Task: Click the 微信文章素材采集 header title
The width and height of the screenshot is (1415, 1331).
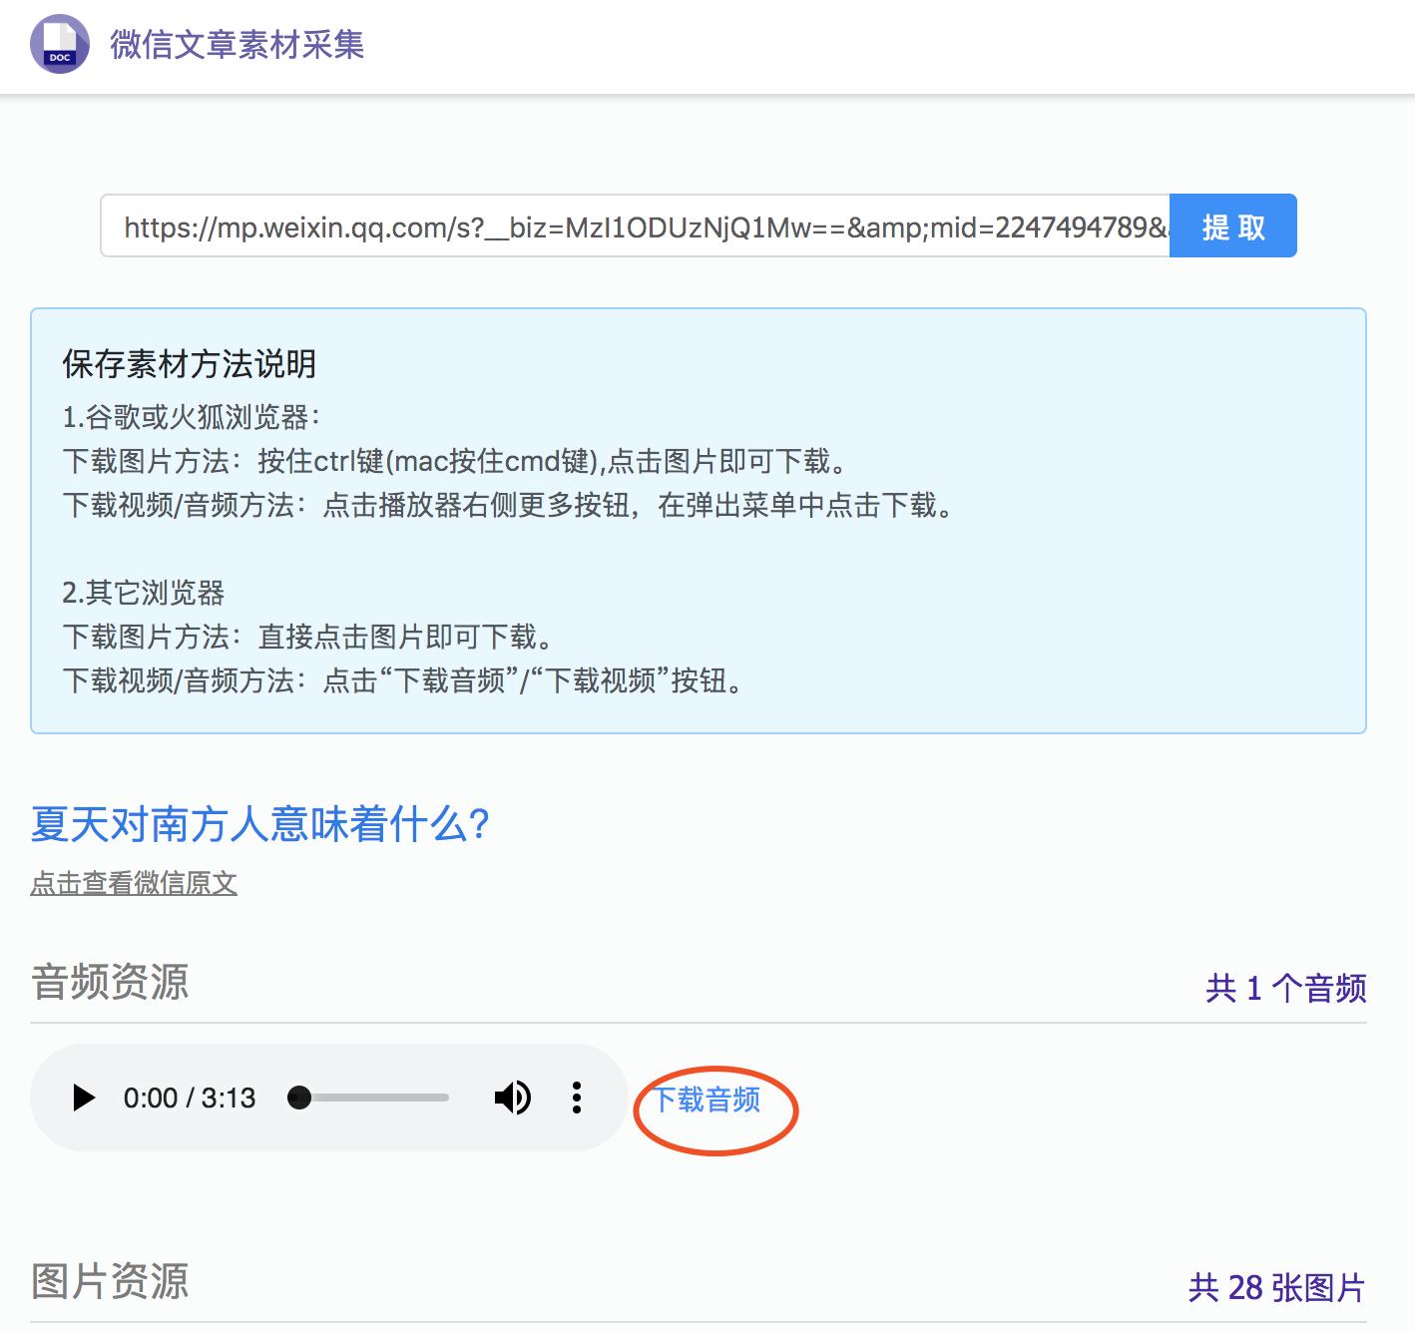Action: [237, 45]
